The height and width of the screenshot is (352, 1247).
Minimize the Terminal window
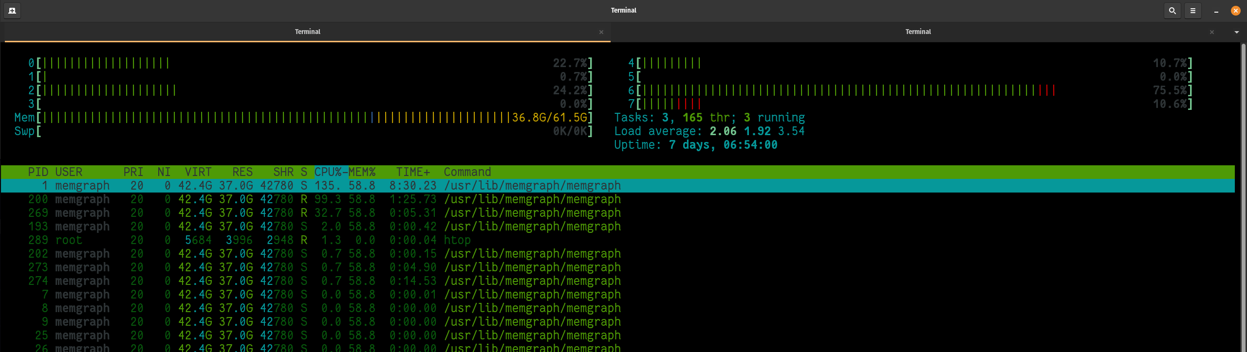click(1216, 11)
